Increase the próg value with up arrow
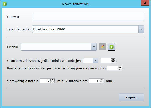The height and width of the screenshot is (108, 151). coord(120,67)
